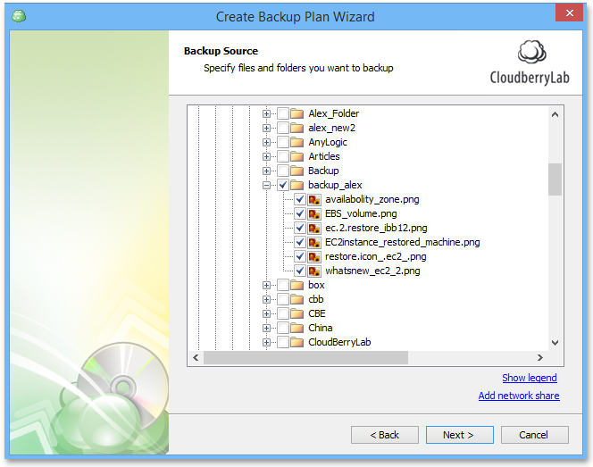The width and height of the screenshot is (593, 467).
Task: Open the Show legend link
Action: point(529,378)
